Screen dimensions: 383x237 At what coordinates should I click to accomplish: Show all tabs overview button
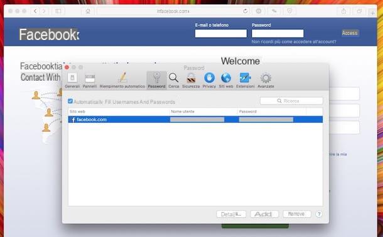pyautogui.click(x=359, y=11)
